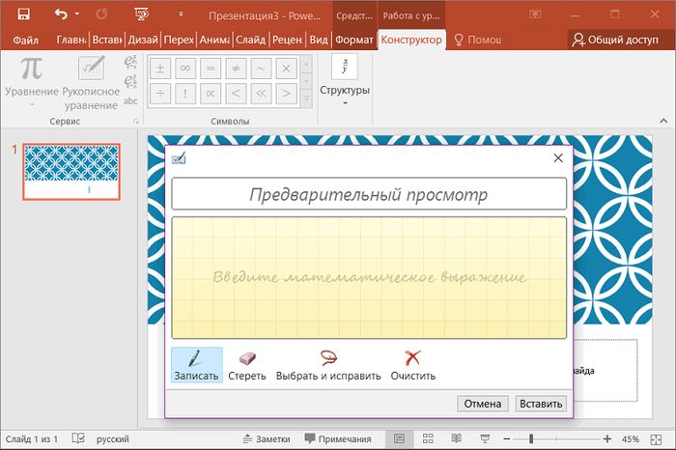Select the Стереть eraser tool
This screenshot has height=450, width=676.
pyautogui.click(x=247, y=365)
